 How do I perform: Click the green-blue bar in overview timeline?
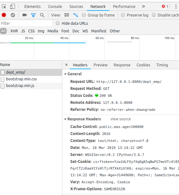pos(48,43)
